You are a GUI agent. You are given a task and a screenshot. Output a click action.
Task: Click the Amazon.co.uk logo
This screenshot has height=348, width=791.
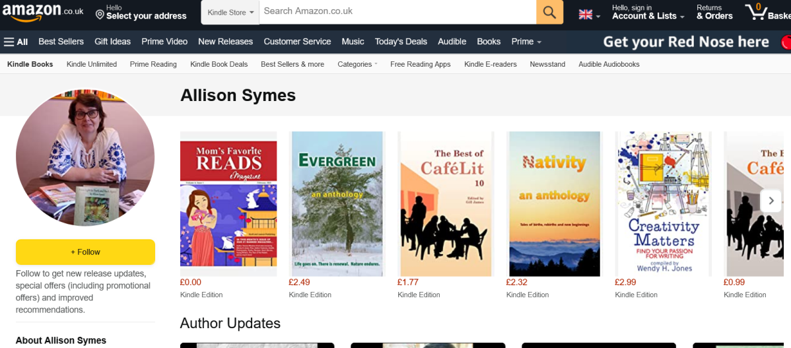41,12
